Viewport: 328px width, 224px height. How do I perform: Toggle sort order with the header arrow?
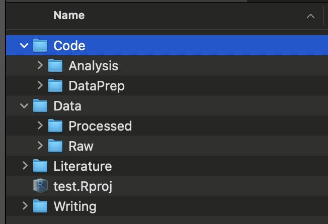(x=310, y=16)
